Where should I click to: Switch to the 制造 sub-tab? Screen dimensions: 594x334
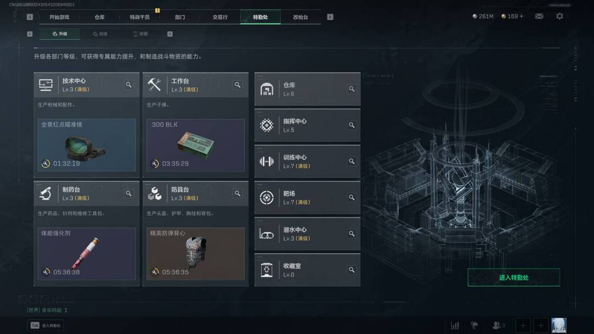(100, 34)
